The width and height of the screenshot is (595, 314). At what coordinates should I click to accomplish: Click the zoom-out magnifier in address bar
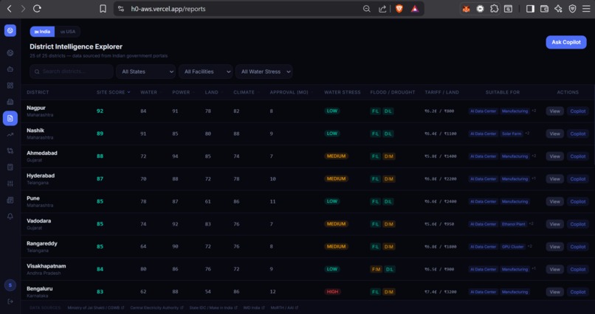click(x=367, y=9)
